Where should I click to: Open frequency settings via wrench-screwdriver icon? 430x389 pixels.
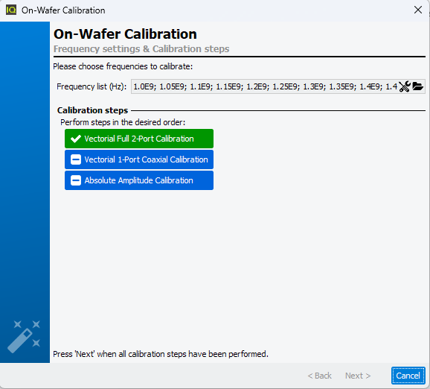pos(405,86)
